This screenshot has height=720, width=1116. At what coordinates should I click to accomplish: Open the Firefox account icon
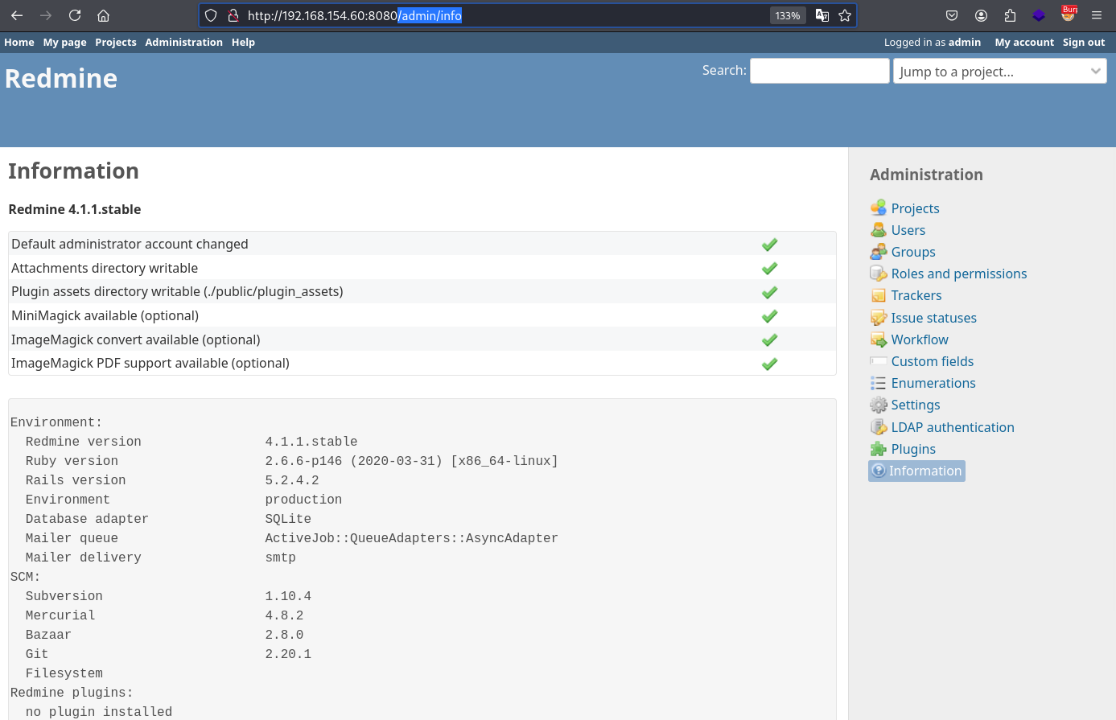[981, 15]
